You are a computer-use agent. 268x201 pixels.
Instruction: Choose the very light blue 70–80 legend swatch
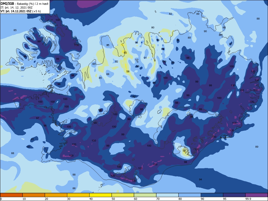pyautogui.click(x=167, y=195)
